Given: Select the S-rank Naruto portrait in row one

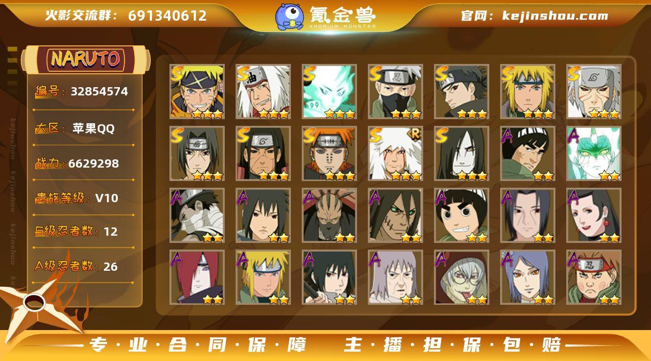Looking at the screenshot, I should tap(197, 92).
